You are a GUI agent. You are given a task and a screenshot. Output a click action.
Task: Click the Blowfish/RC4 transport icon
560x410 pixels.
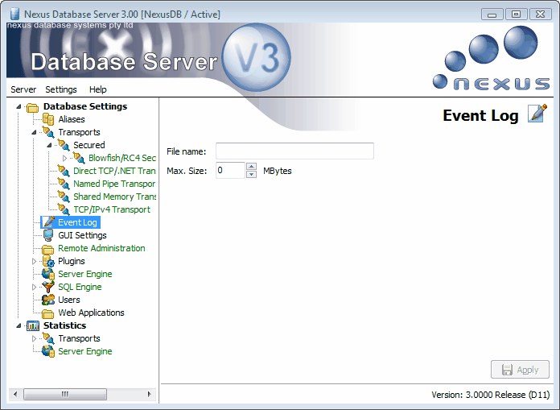click(x=79, y=158)
